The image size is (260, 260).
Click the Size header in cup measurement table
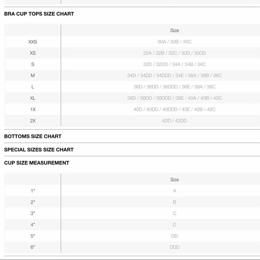pos(174,180)
